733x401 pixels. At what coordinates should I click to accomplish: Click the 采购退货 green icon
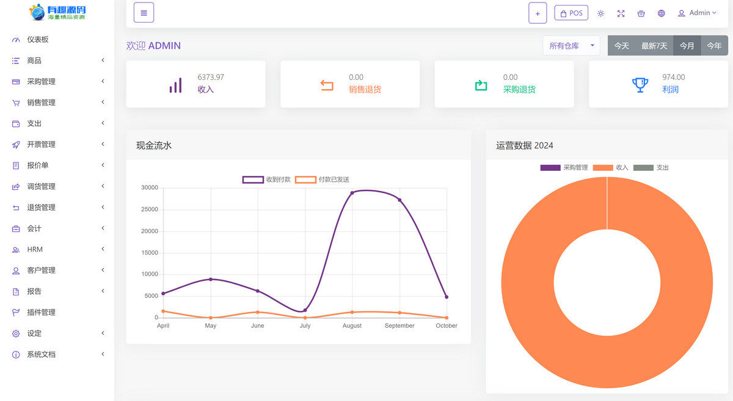click(481, 85)
